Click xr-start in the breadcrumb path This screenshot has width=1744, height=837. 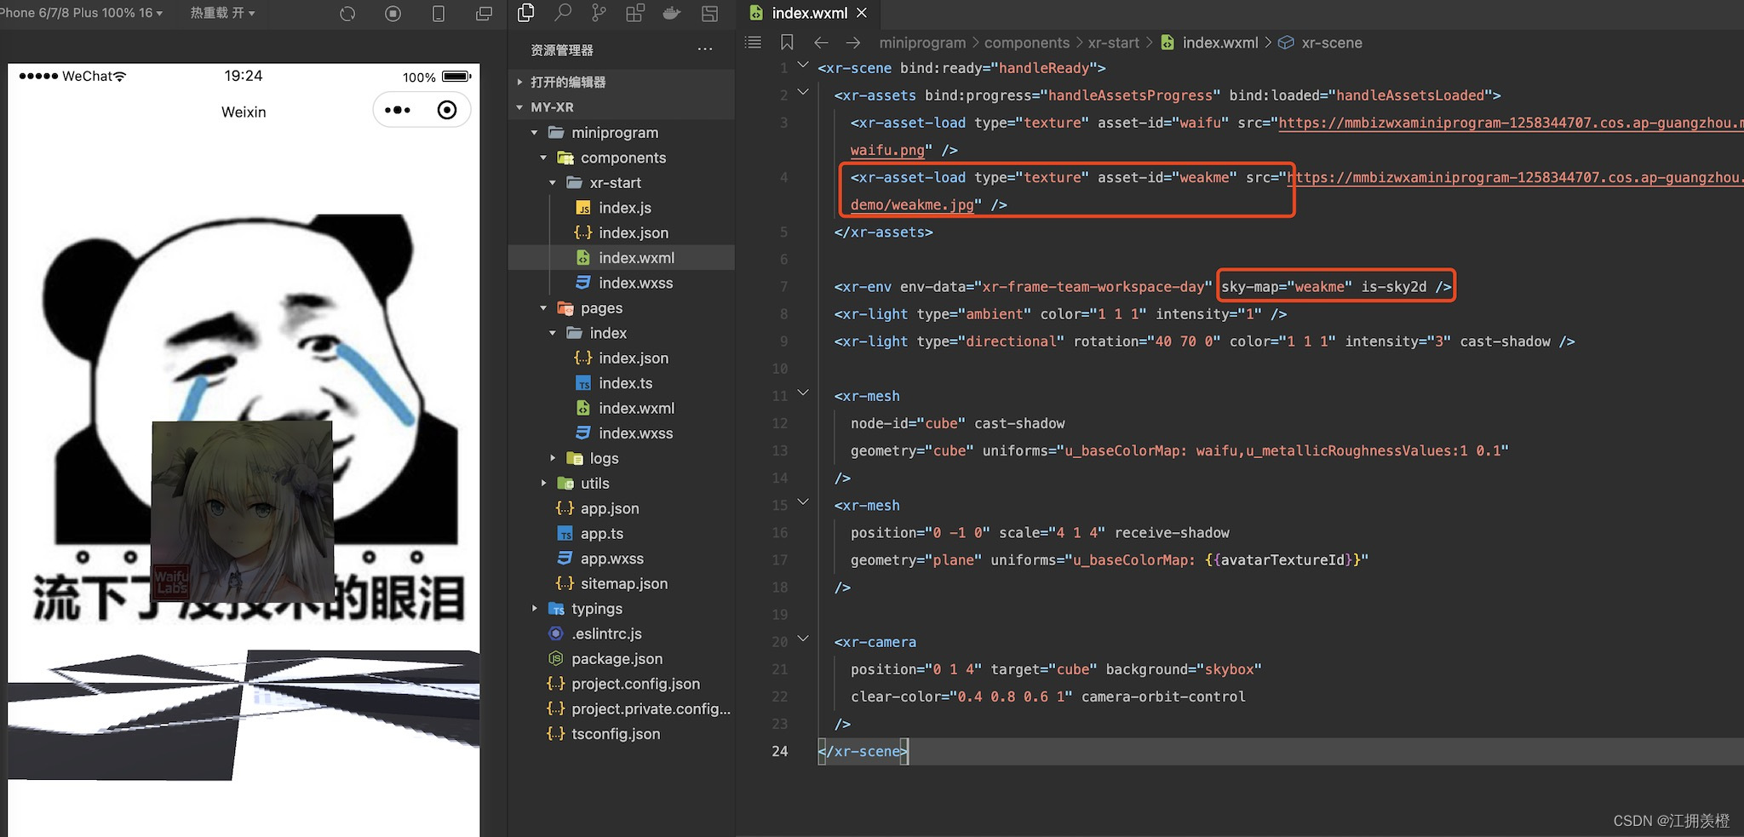[1113, 43]
